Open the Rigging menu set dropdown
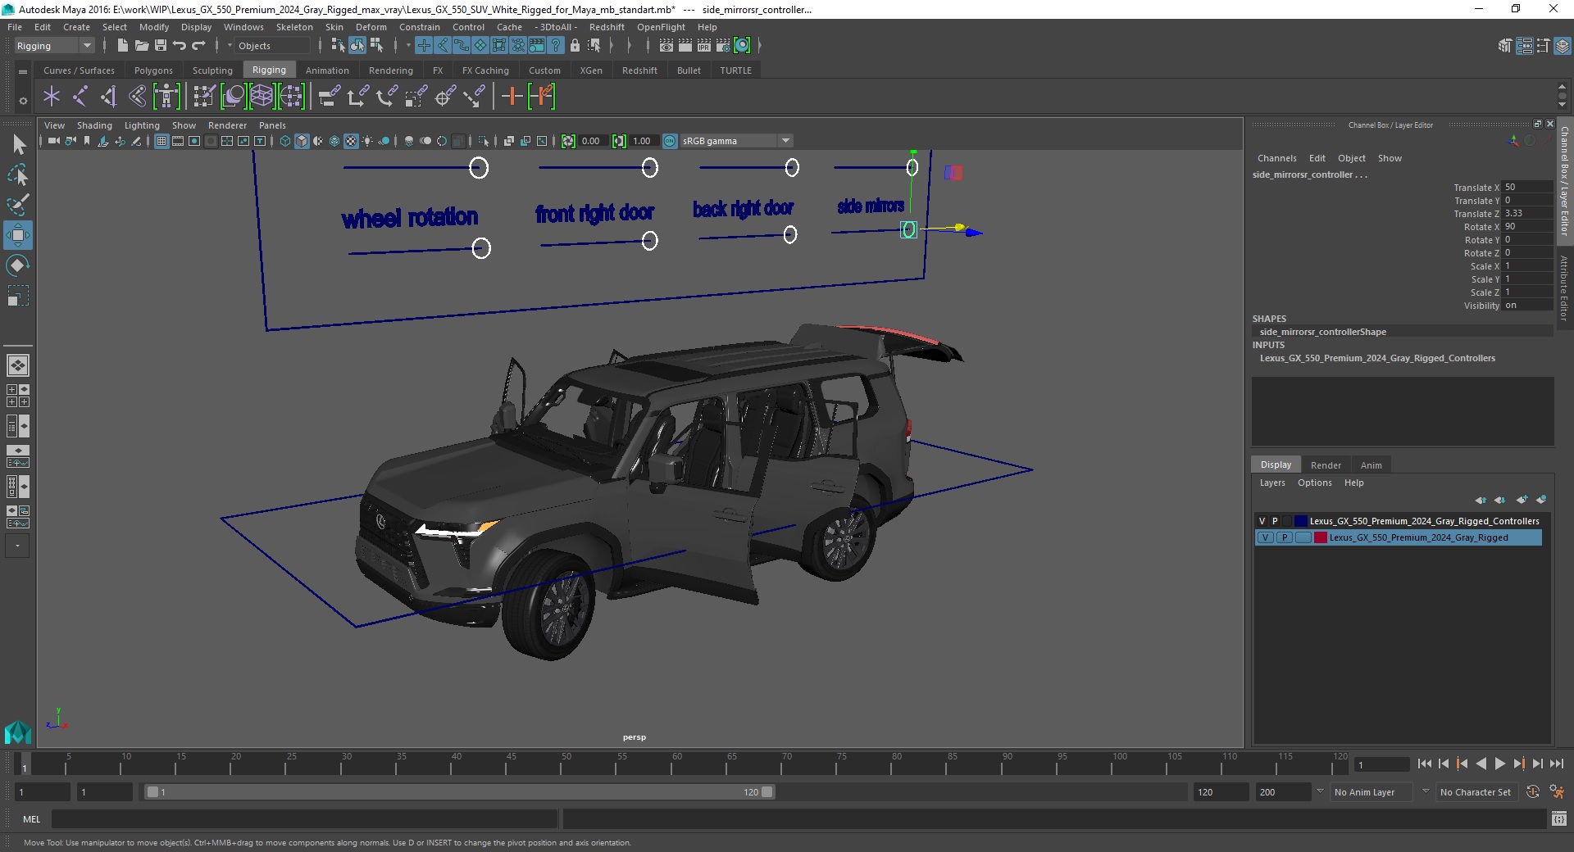1574x852 pixels. (x=54, y=46)
